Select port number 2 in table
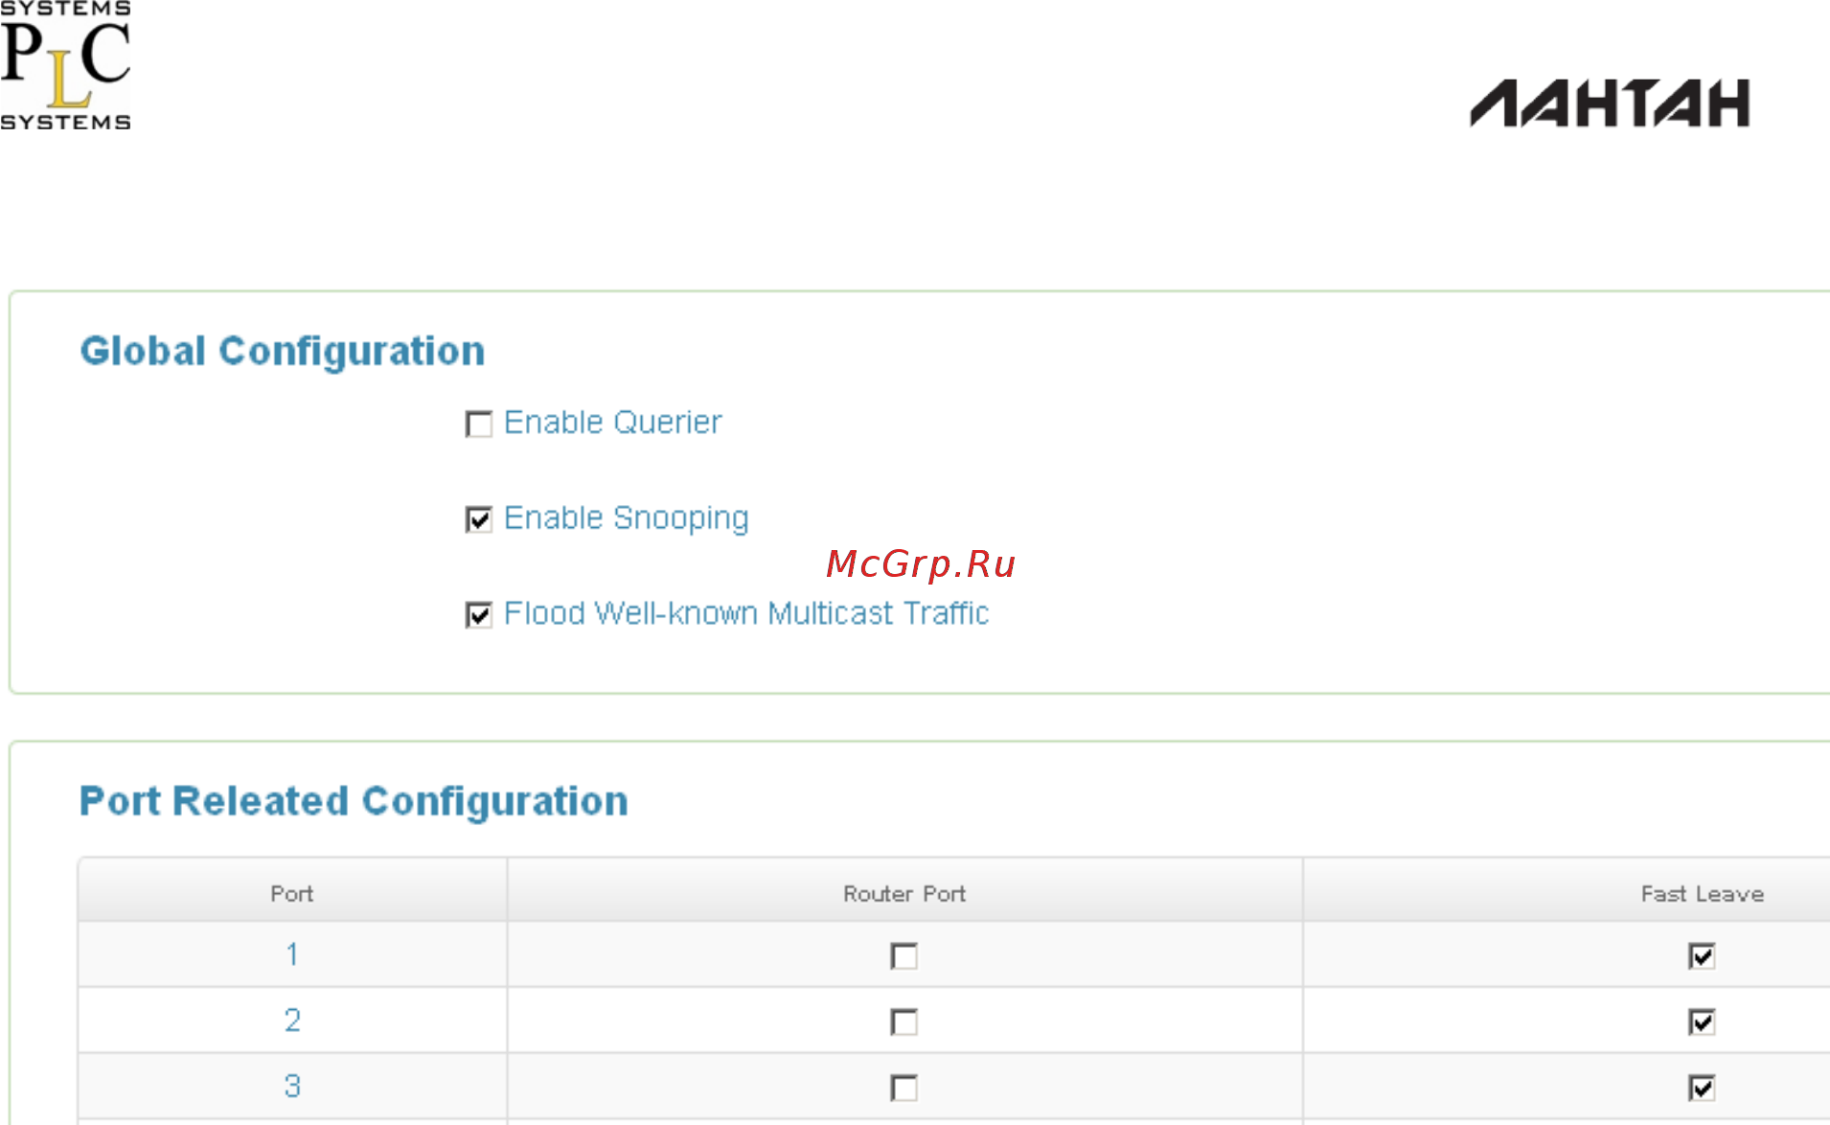The width and height of the screenshot is (1830, 1125). (292, 1021)
